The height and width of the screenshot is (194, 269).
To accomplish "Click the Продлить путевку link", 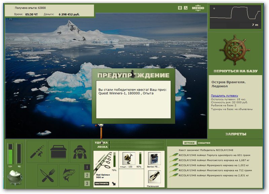I will pyautogui.click(x=224, y=96).
